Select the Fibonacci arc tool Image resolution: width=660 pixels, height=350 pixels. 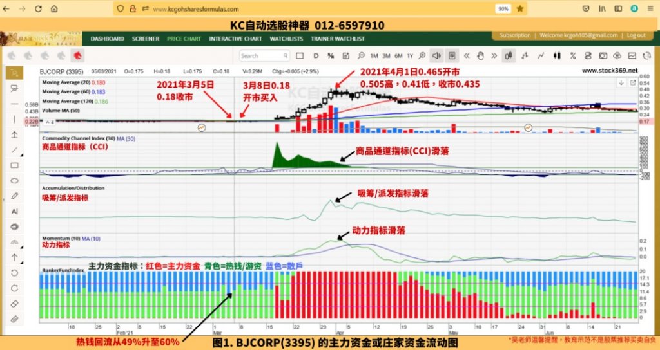pyautogui.click(x=14, y=243)
